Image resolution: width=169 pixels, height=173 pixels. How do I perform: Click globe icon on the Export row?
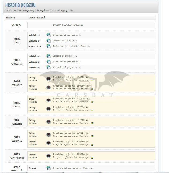[x=48, y=168]
